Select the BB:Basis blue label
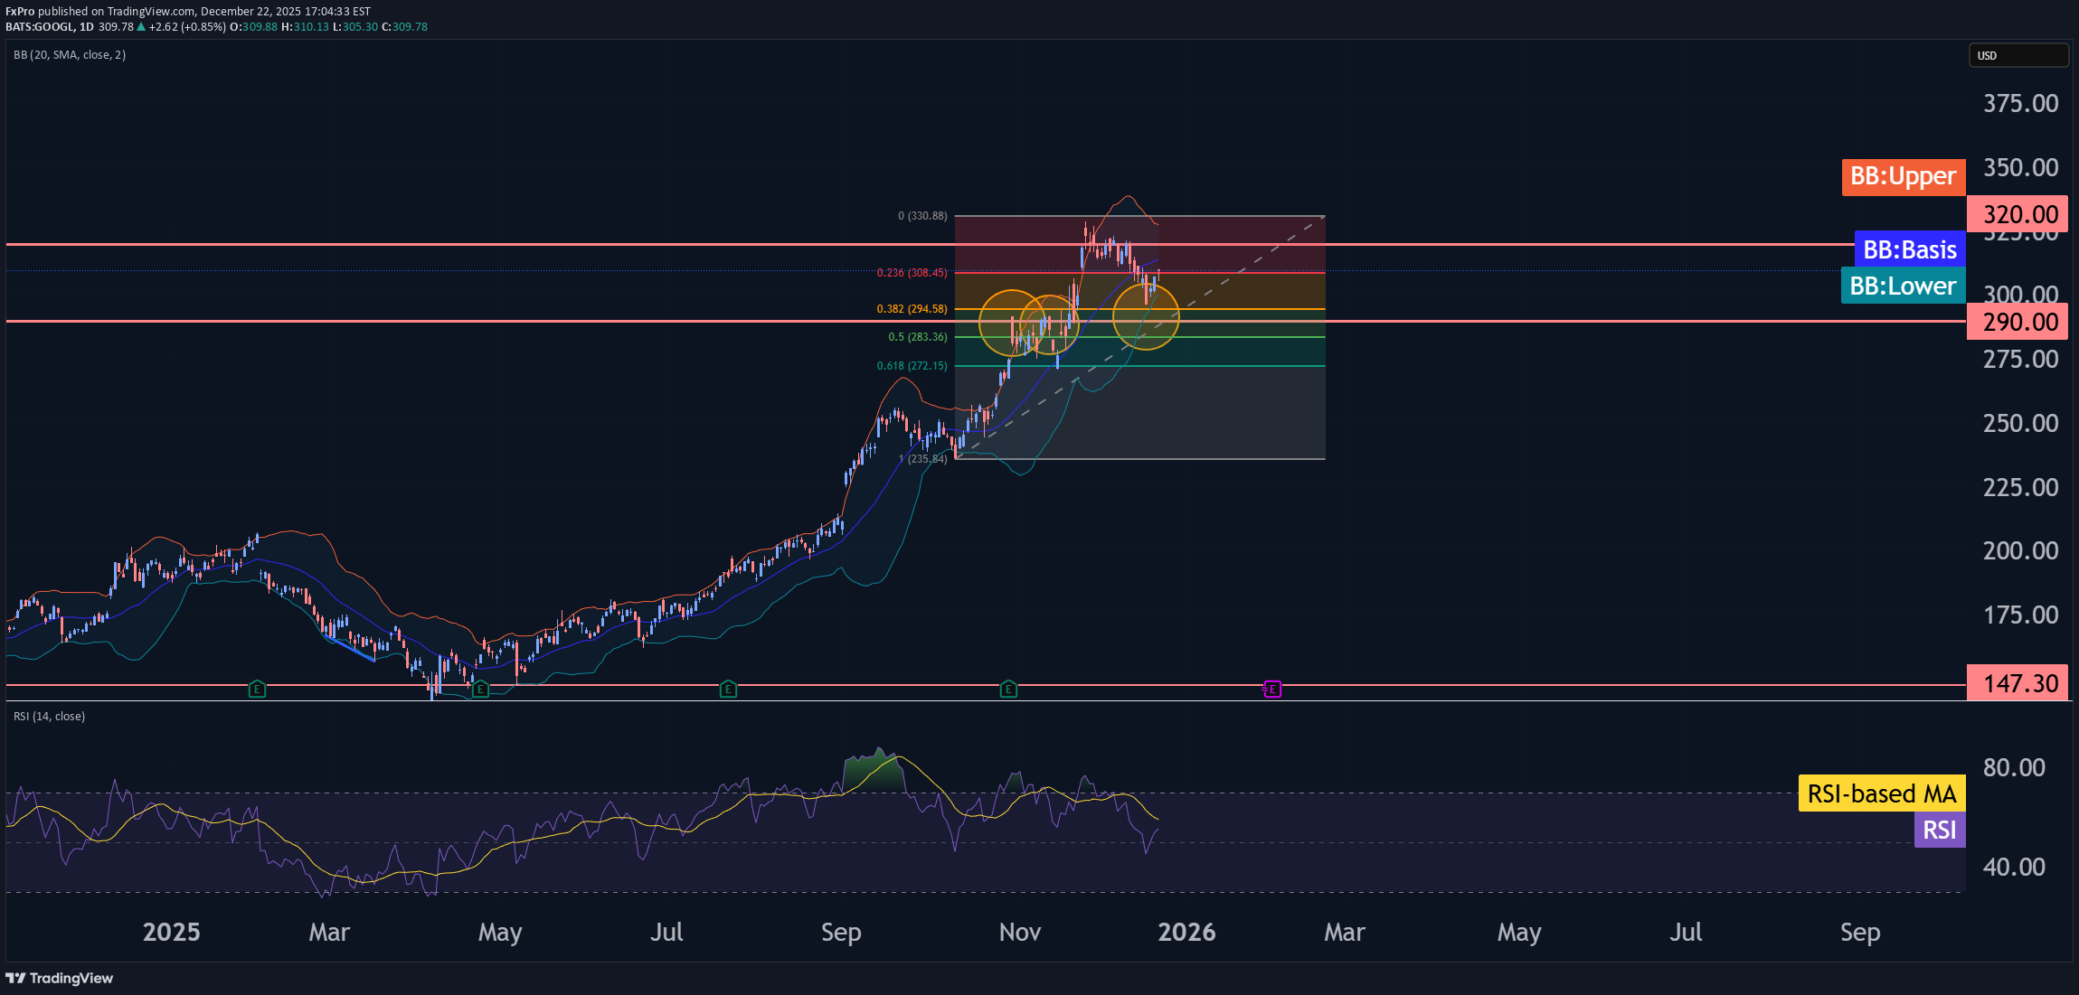Viewport: 2079px width, 995px height. (1909, 249)
